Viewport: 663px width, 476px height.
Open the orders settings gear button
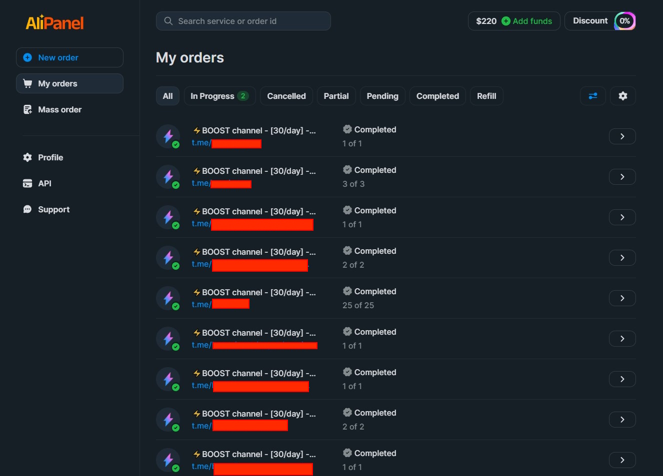coord(622,96)
